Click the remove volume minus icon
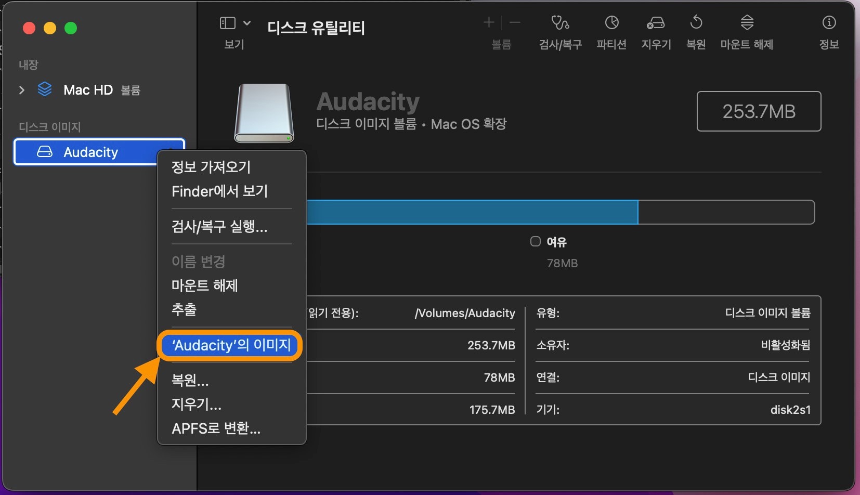Image resolution: width=860 pixels, height=495 pixels. click(x=515, y=22)
